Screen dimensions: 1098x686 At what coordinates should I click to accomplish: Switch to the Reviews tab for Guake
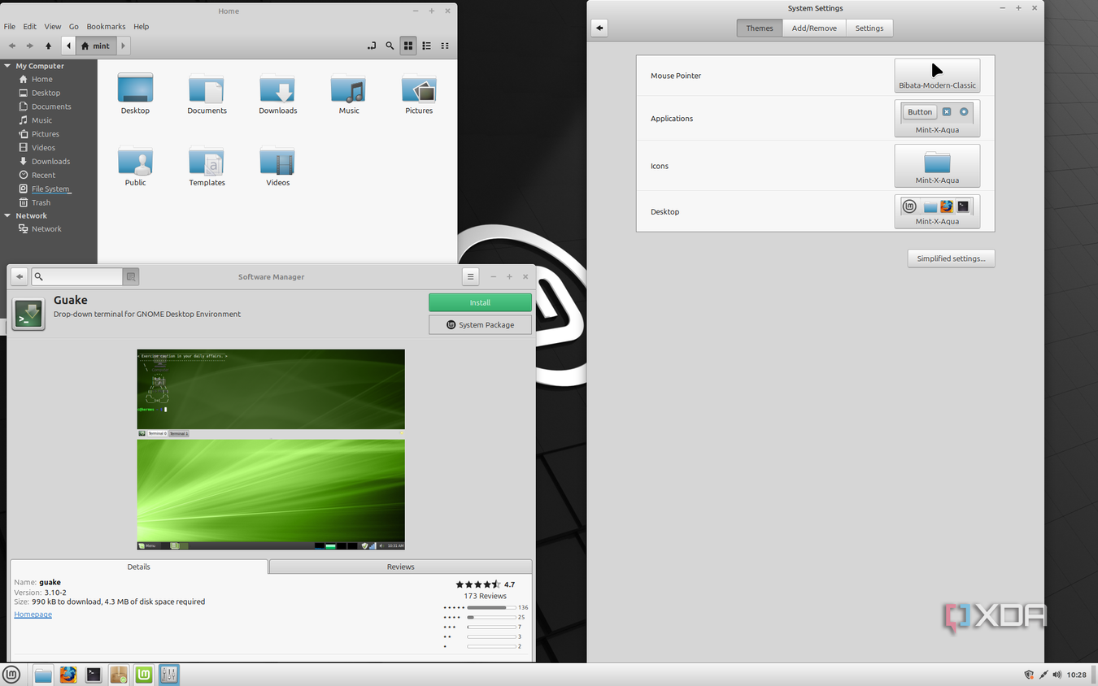(400, 567)
